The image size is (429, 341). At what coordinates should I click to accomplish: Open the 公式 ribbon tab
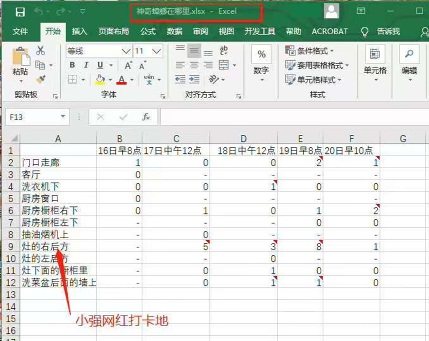click(148, 31)
